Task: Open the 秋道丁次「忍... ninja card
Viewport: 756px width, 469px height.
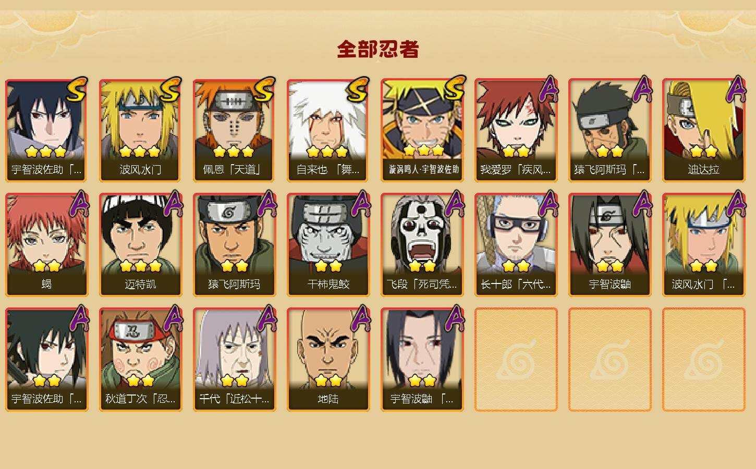Action: click(140, 359)
